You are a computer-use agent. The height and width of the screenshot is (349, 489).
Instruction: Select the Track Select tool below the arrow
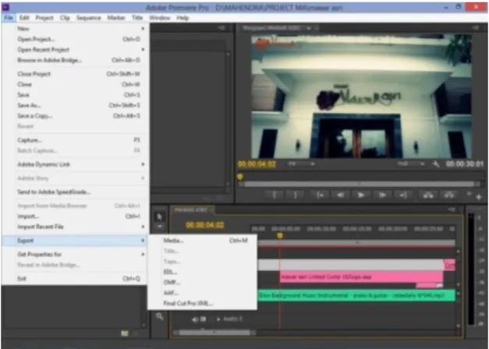tap(159, 226)
